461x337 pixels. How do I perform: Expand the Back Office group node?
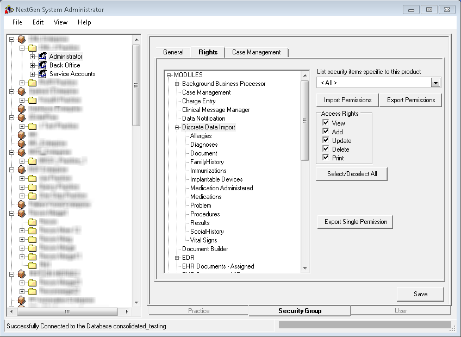(32, 65)
